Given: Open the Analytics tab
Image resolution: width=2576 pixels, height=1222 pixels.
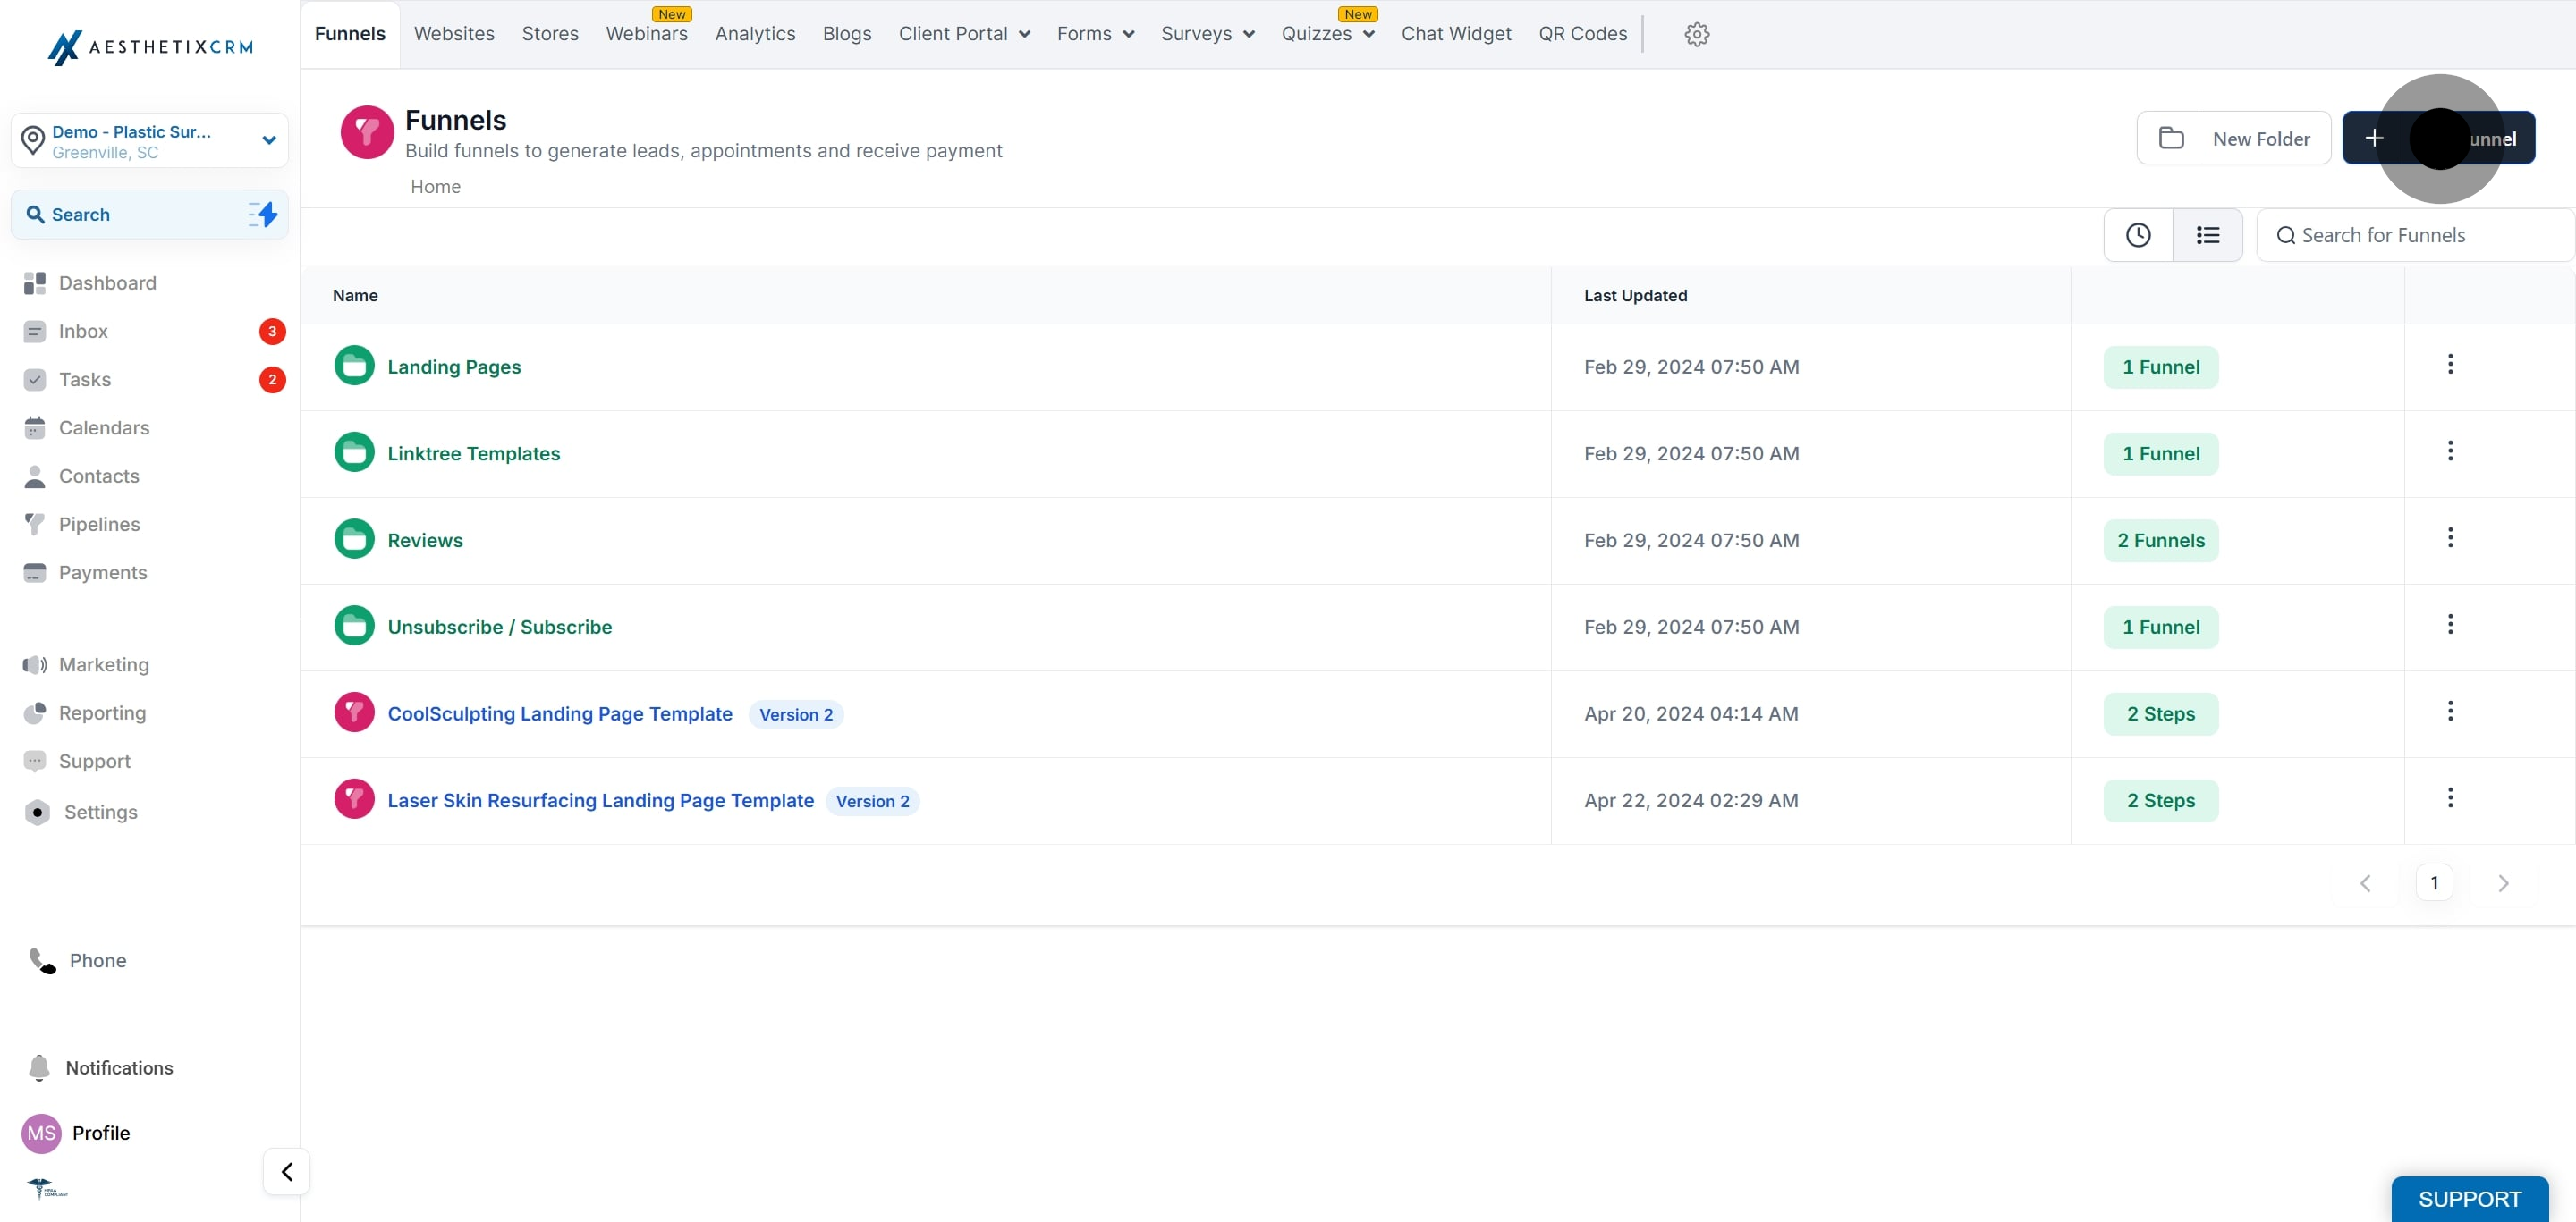Looking at the screenshot, I should 755,34.
